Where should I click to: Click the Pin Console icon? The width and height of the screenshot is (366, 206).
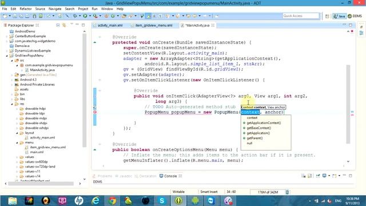pos(318,176)
